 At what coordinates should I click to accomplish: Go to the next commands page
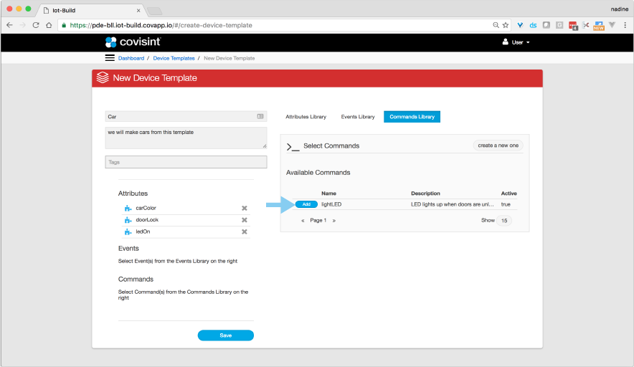point(333,221)
